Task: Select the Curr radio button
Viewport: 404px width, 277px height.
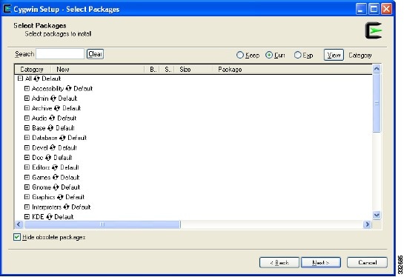Action: [x=269, y=55]
